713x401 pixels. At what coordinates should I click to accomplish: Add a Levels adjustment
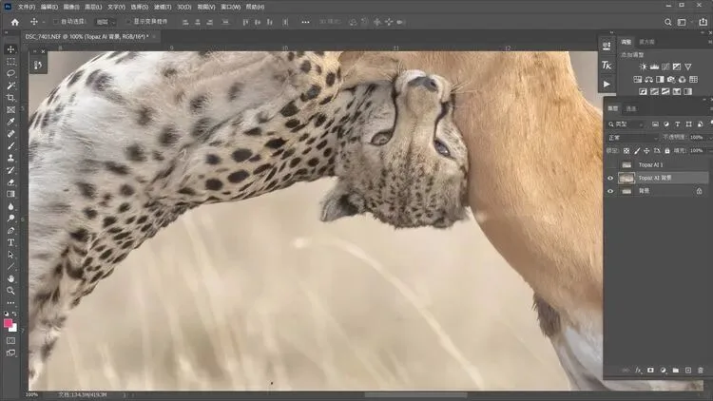(x=654, y=67)
